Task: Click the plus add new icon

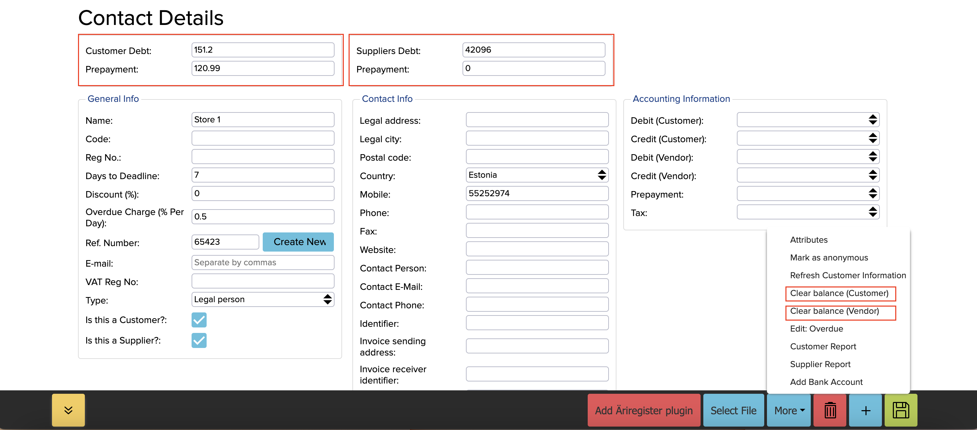Action: tap(865, 410)
